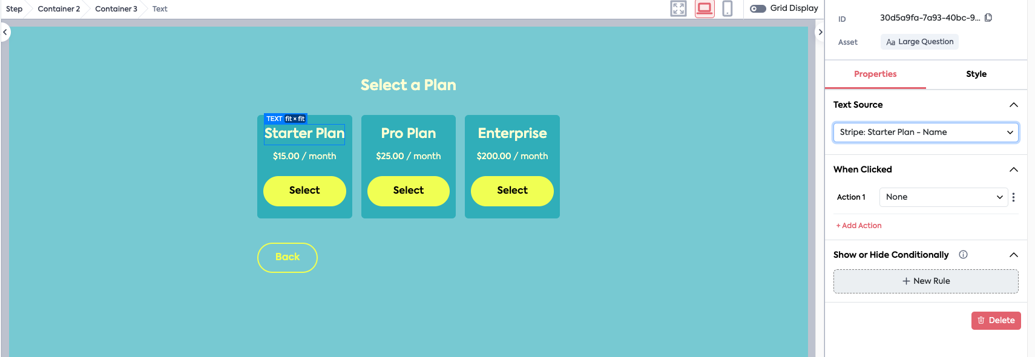
Task: Open the Text Source dropdown
Action: [925, 133]
